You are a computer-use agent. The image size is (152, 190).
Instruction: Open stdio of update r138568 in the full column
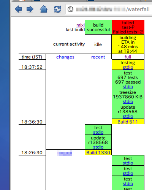coord(128,116)
